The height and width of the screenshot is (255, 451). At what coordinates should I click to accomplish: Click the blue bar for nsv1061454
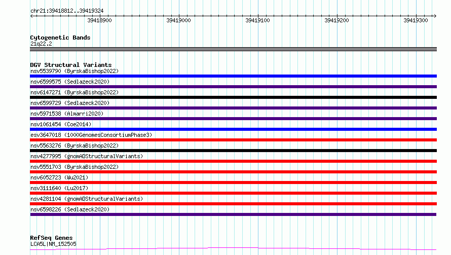tap(233, 129)
